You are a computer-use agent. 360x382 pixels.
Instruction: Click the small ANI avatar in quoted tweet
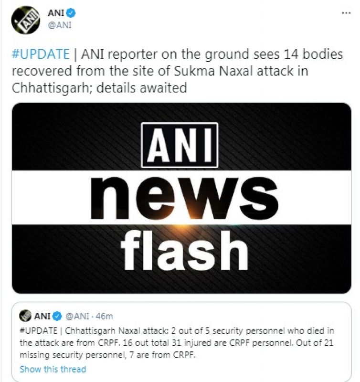pos(25,316)
